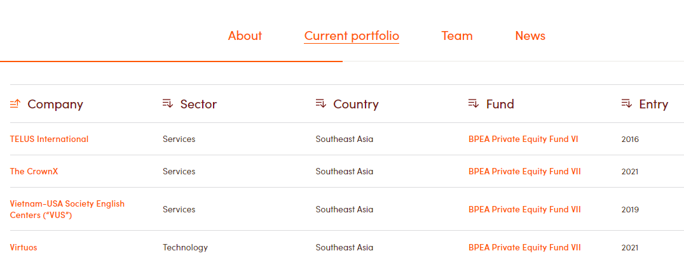Screen dimensions: 684x277
Task: Click the Fund column header label
Action: [x=500, y=105]
